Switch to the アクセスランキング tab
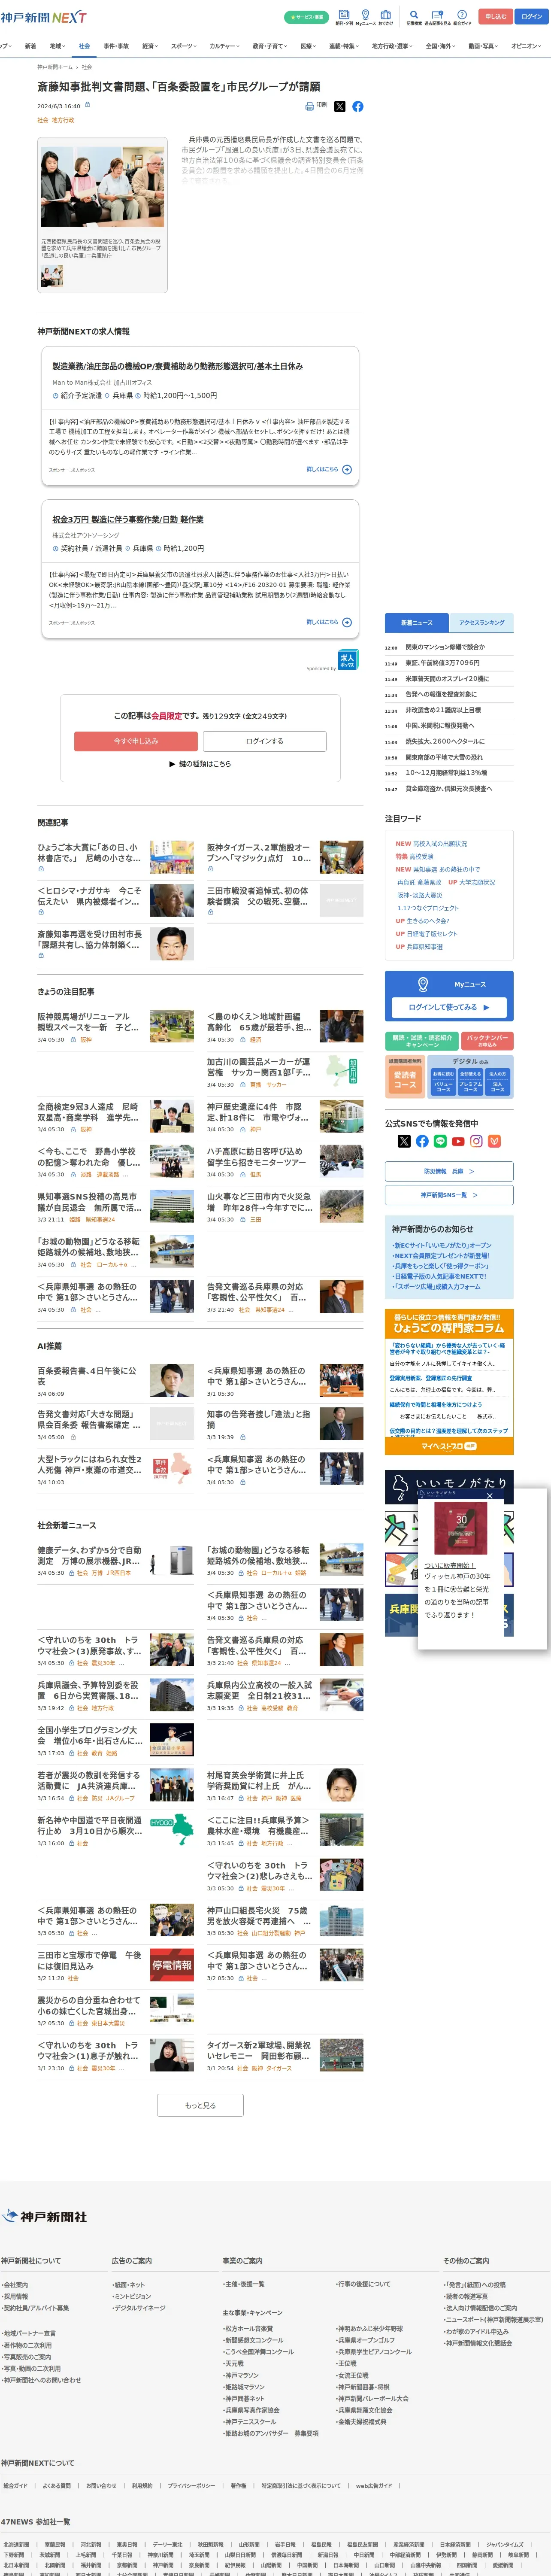The image size is (551, 2576). (x=481, y=622)
